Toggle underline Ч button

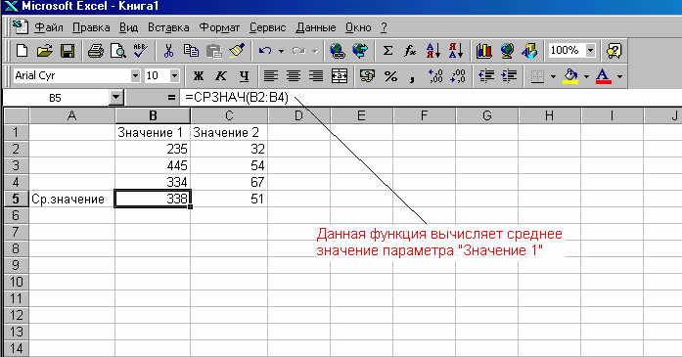(244, 76)
